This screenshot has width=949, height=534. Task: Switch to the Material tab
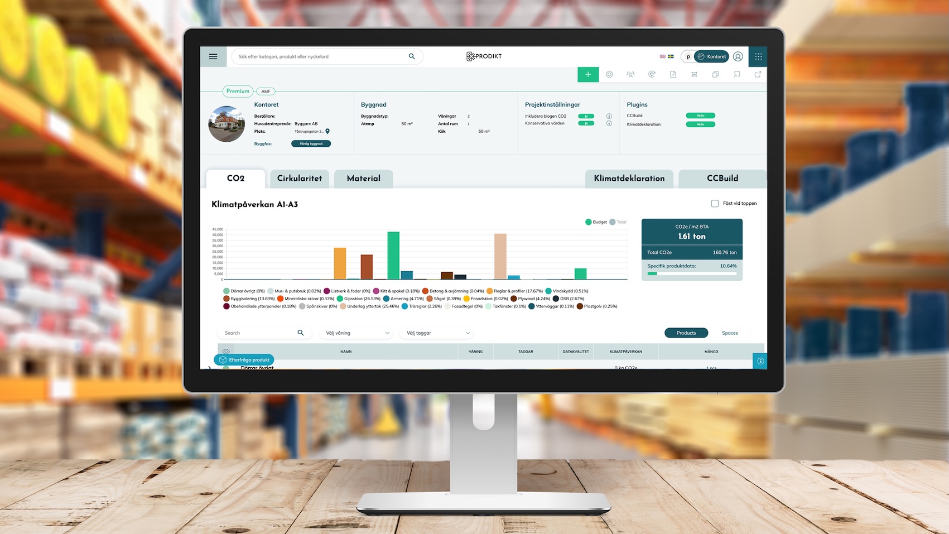pos(364,179)
